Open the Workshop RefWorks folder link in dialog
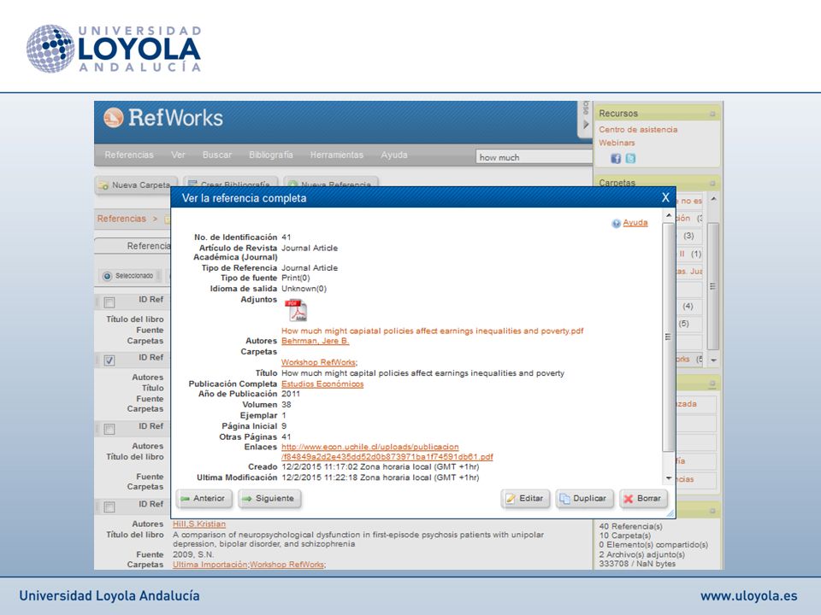Screen dimensions: 821x615 [x=319, y=362]
